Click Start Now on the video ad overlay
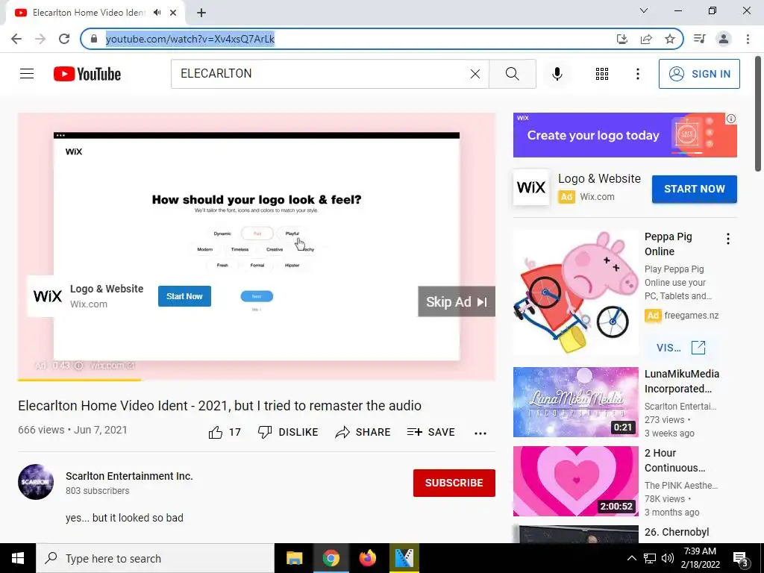This screenshot has width=764, height=573. pyautogui.click(x=184, y=296)
